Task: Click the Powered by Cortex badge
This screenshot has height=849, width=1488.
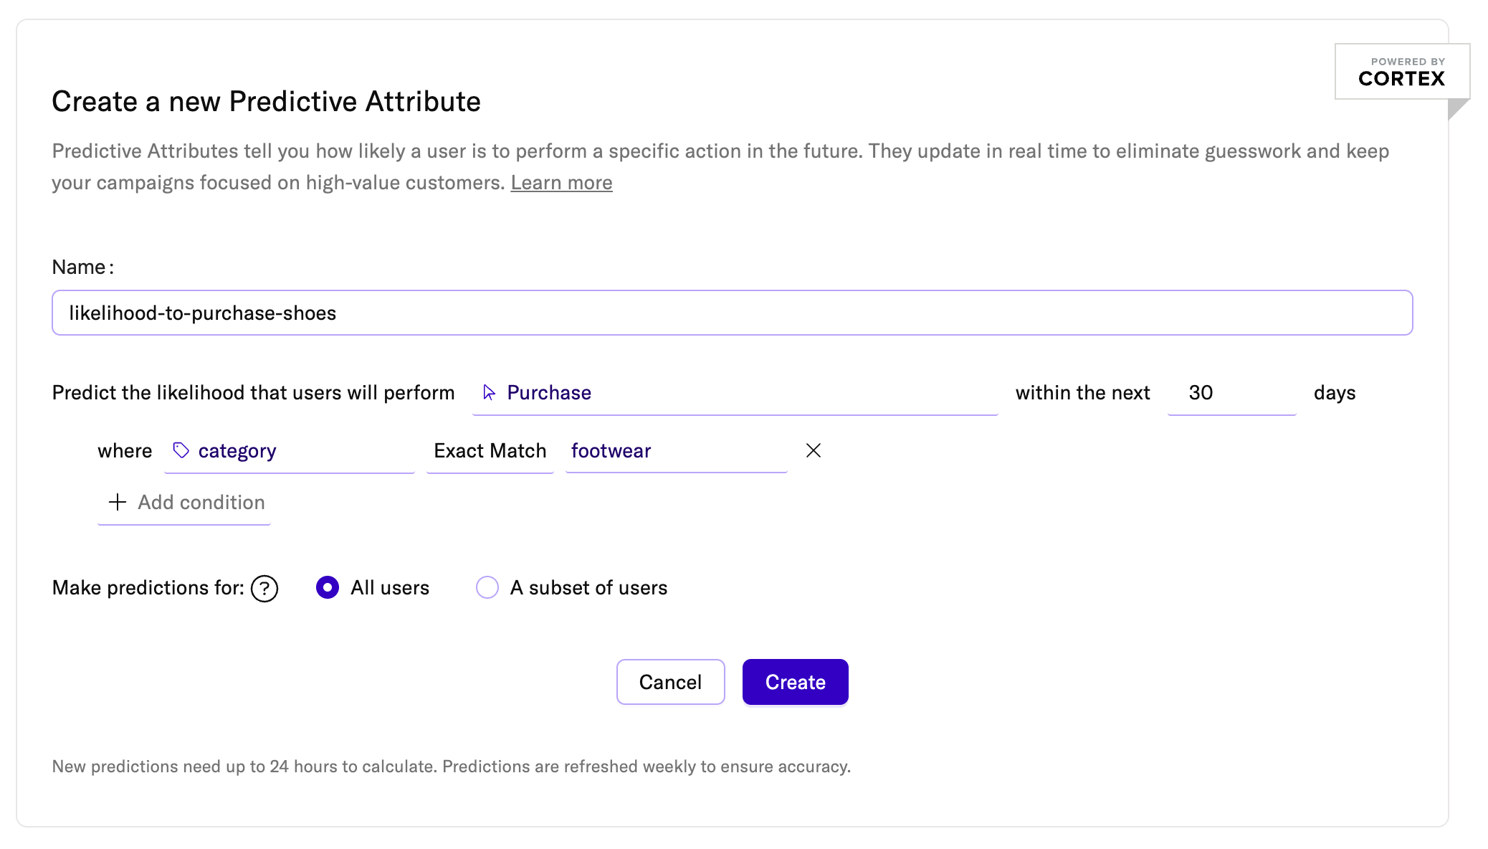Action: [1401, 72]
